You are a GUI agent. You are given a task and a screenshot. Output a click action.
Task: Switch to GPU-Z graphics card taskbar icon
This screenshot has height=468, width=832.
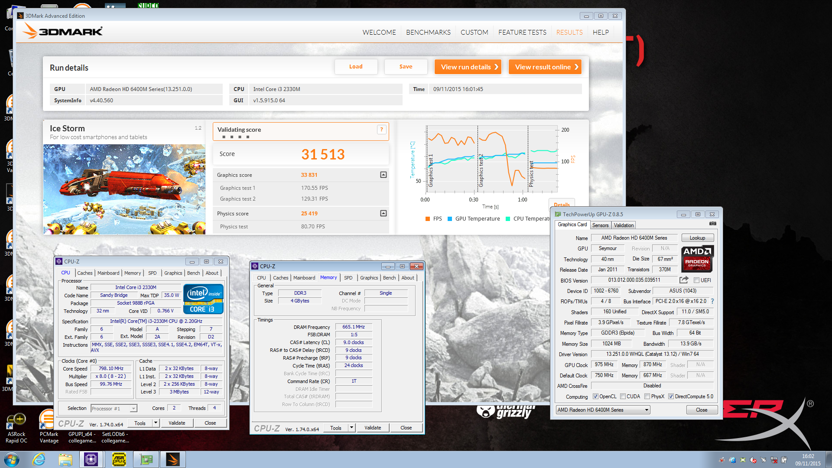[146, 459]
